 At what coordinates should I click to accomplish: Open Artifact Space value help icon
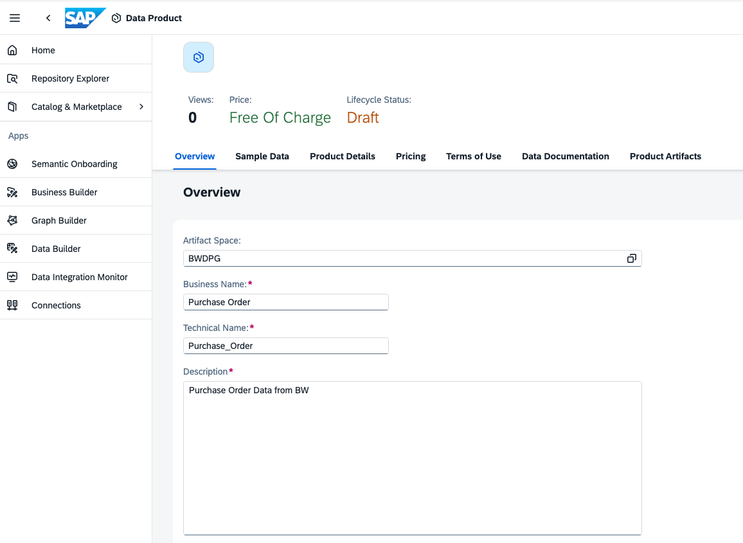point(631,258)
